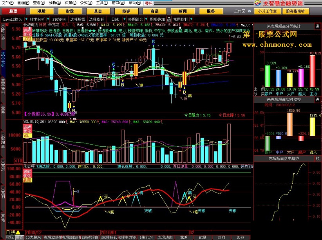Viewport: 322px width, 240px height.
Task: Click 选择指标 in the toolbar
Action: click(x=97, y=19)
